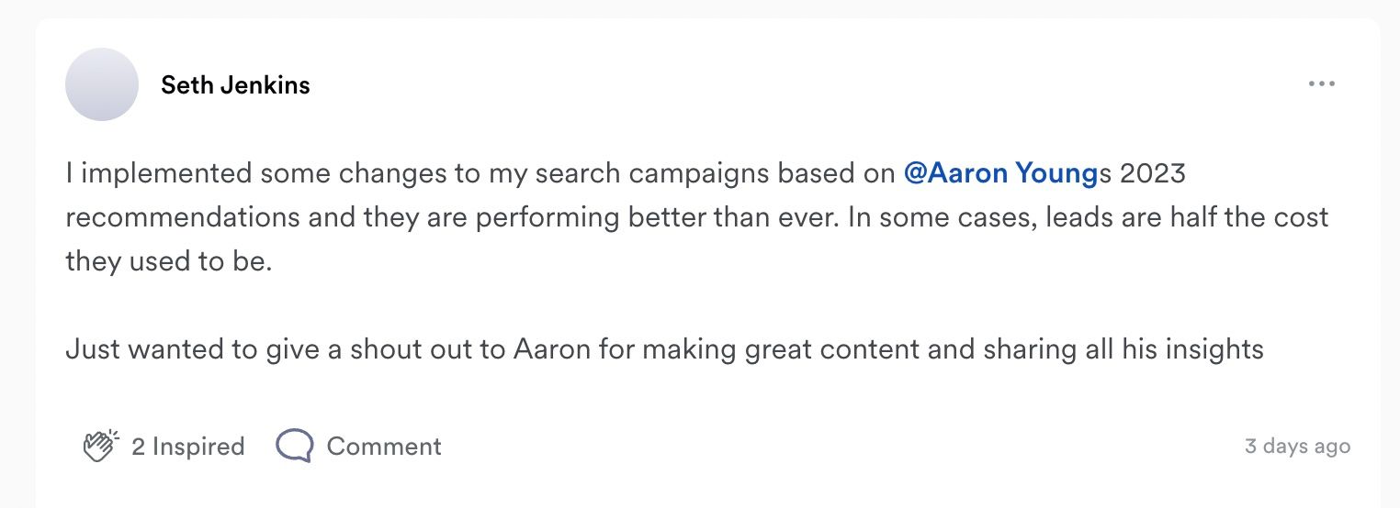Open Seth Jenkins' profile avatar
The height and width of the screenshot is (508, 1400).
point(102,84)
